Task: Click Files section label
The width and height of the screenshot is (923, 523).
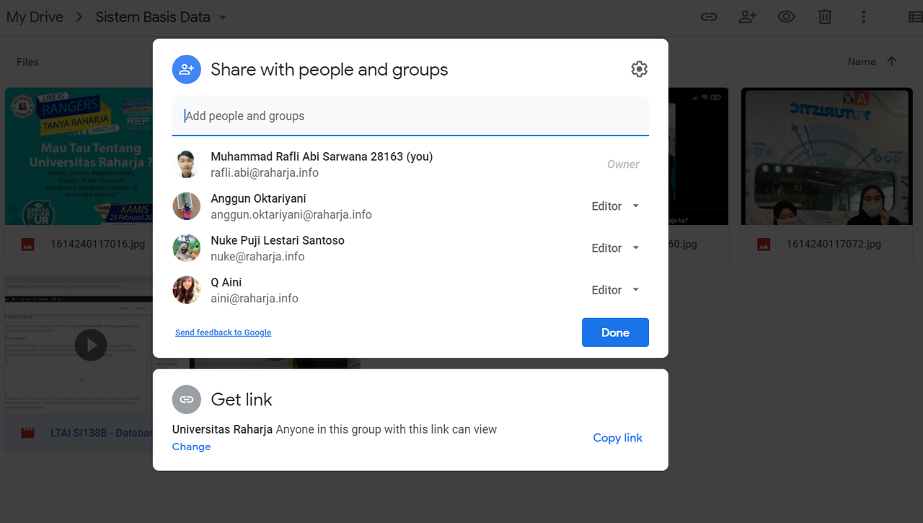Action: coord(27,62)
